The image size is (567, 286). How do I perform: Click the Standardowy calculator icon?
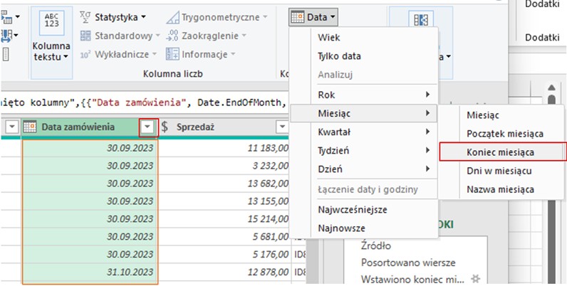pos(85,36)
